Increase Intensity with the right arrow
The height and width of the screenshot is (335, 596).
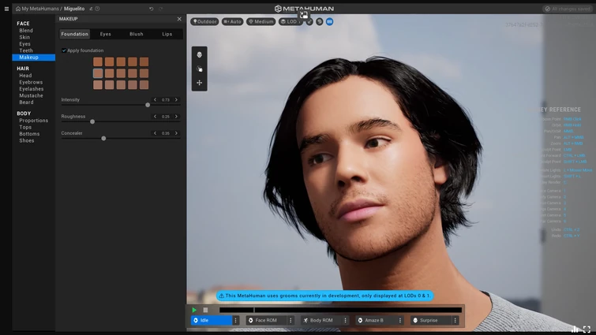(x=176, y=100)
